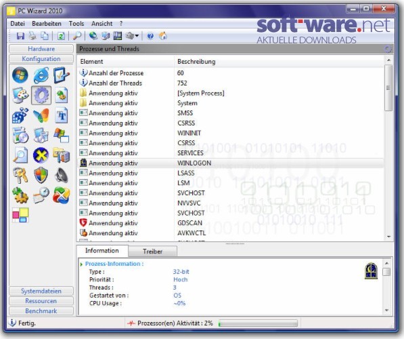Open the '?' help menu
The width and height of the screenshot is (404, 339).
[121, 24]
